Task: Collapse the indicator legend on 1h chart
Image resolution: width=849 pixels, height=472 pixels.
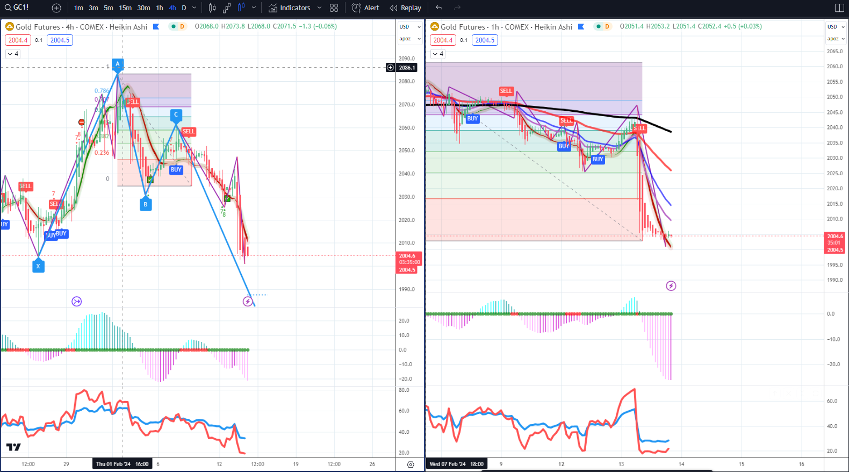Action: tap(438, 54)
